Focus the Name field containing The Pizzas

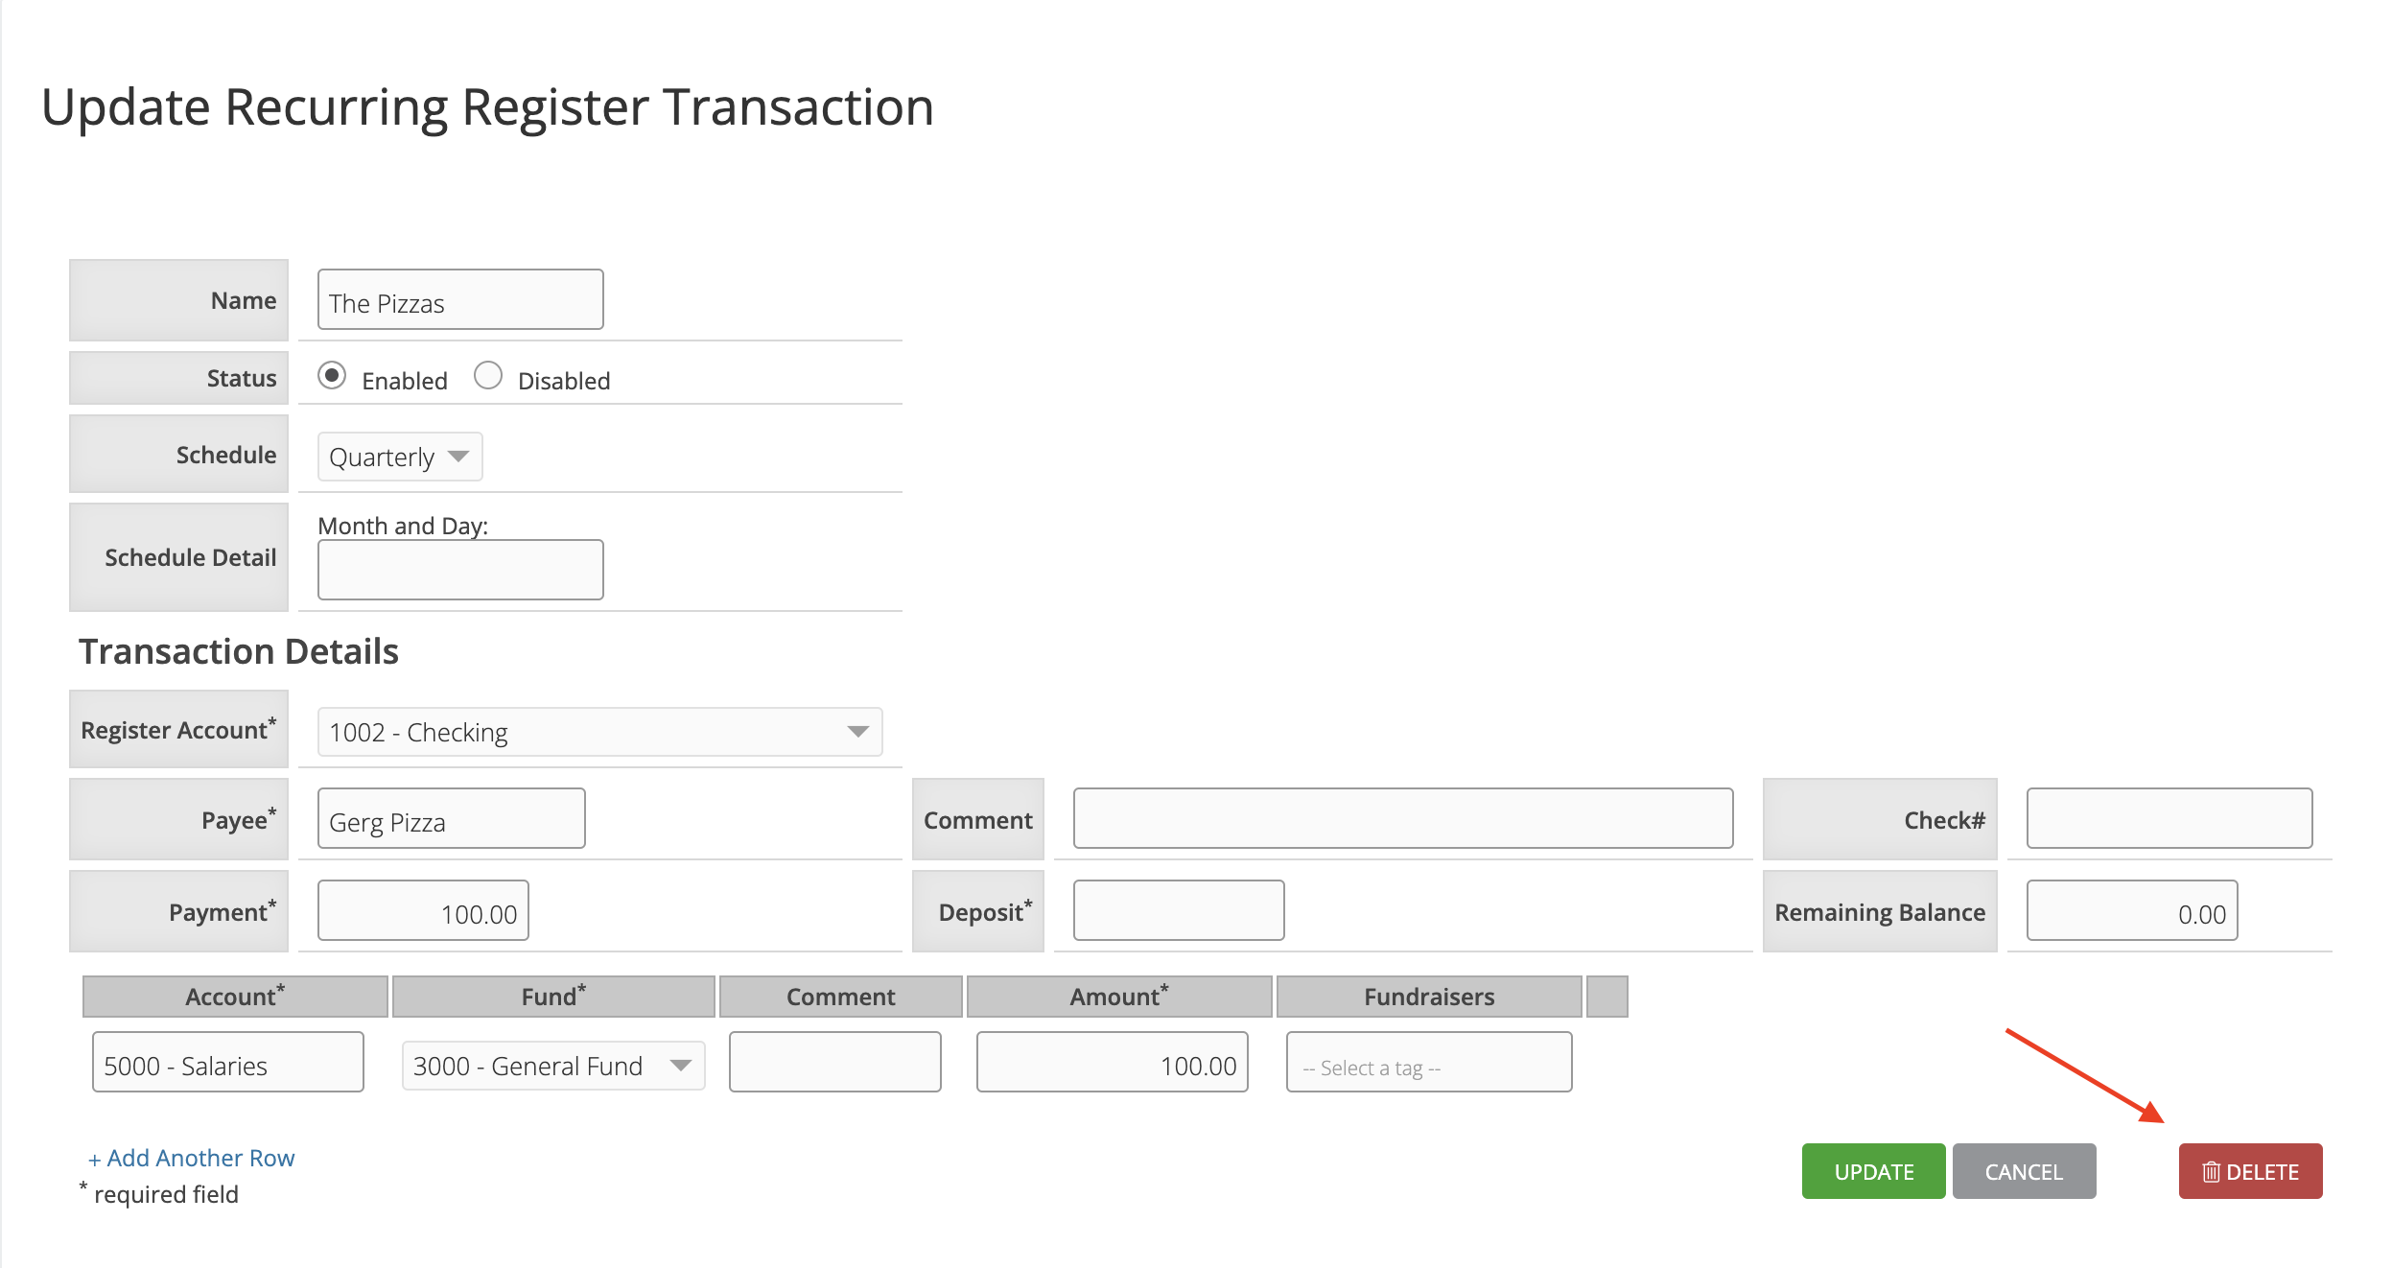pyautogui.click(x=460, y=299)
